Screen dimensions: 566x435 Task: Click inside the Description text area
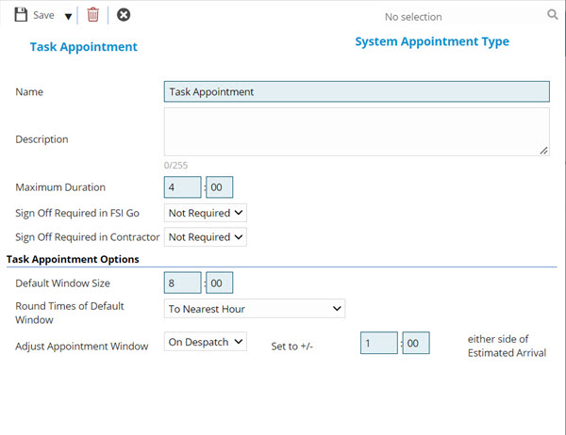tap(357, 131)
